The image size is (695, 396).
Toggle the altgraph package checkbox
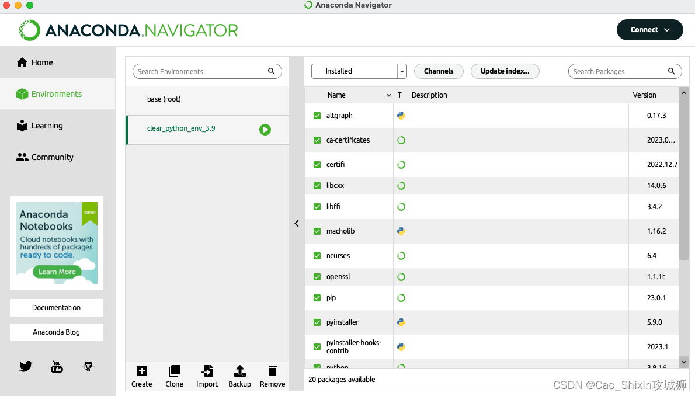pyautogui.click(x=317, y=116)
